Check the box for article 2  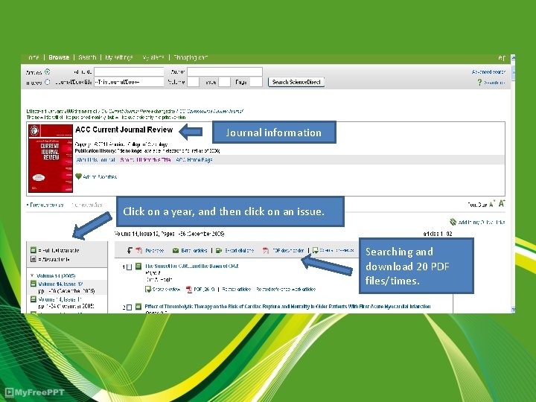(x=130, y=307)
